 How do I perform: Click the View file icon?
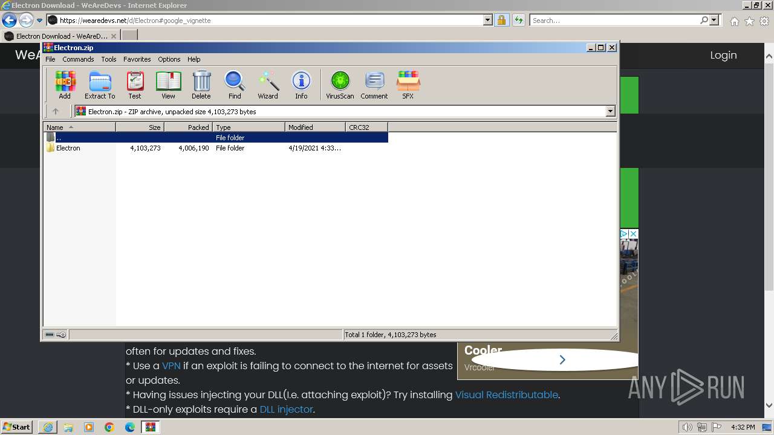tap(168, 85)
